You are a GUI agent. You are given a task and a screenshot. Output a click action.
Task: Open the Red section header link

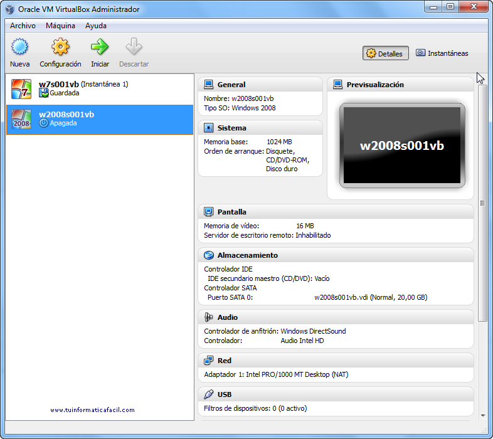(x=224, y=361)
